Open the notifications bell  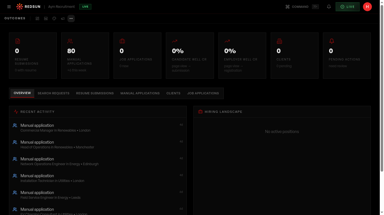pyautogui.click(x=329, y=6)
